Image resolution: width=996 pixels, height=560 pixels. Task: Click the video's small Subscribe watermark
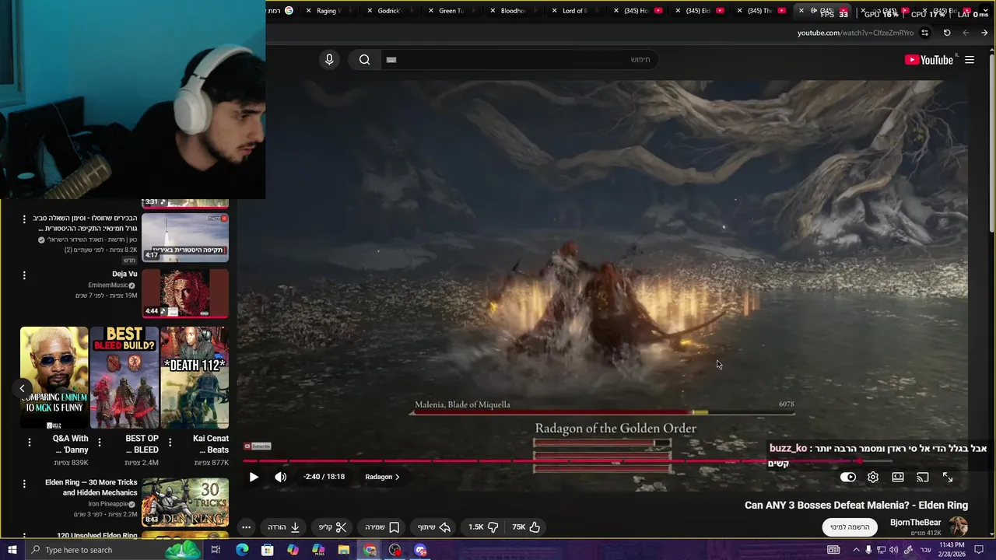click(x=258, y=446)
